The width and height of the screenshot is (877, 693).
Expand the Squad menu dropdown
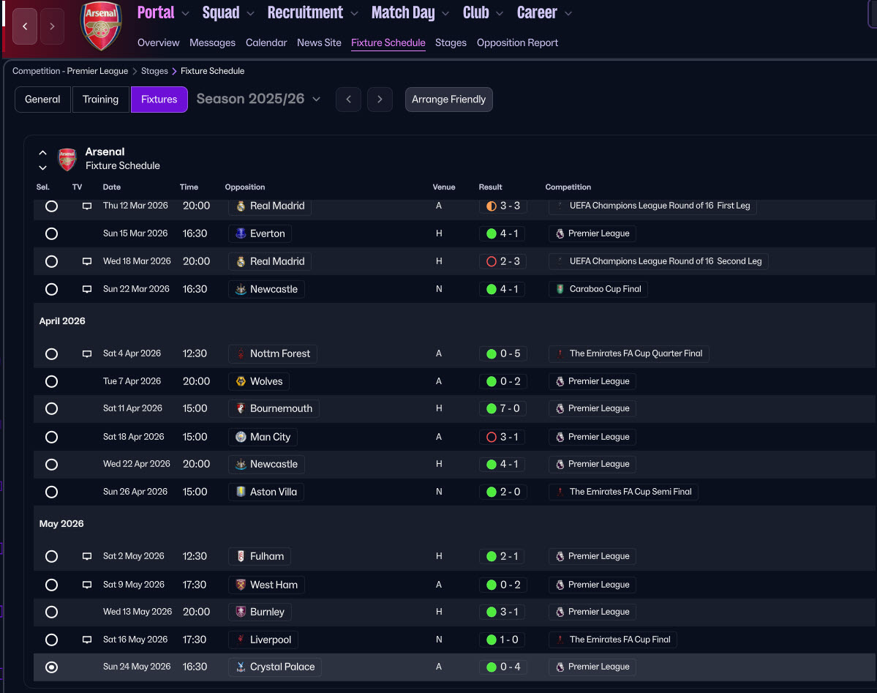228,13
